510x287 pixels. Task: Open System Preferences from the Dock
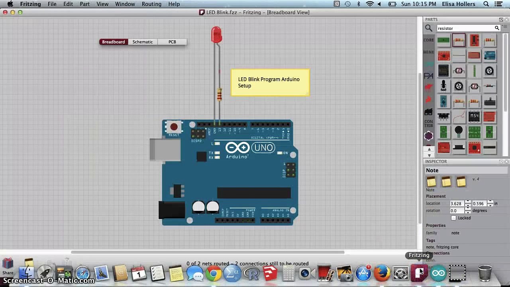point(400,273)
